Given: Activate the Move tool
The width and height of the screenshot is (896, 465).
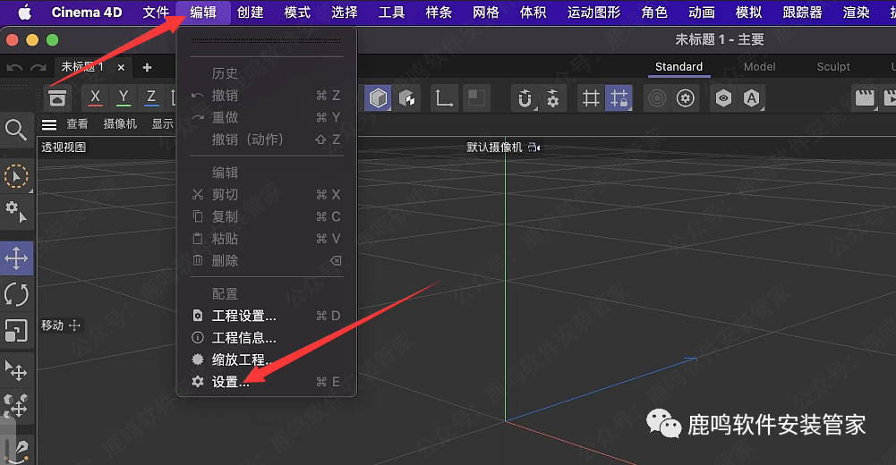Looking at the screenshot, I should pyautogui.click(x=17, y=258).
